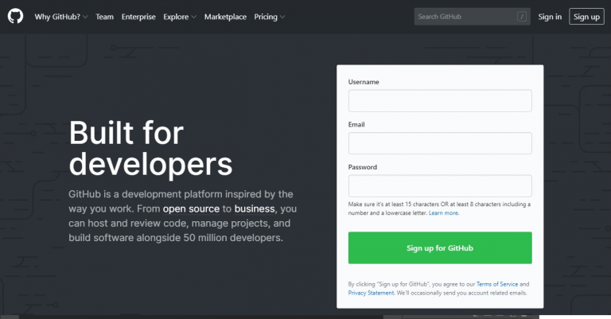Image resolution: width=611 pixels, height=319 pixels.
Task: Expand the Why GitHub? dropdown
Action: pyautogui.click(x=61, y=17)
